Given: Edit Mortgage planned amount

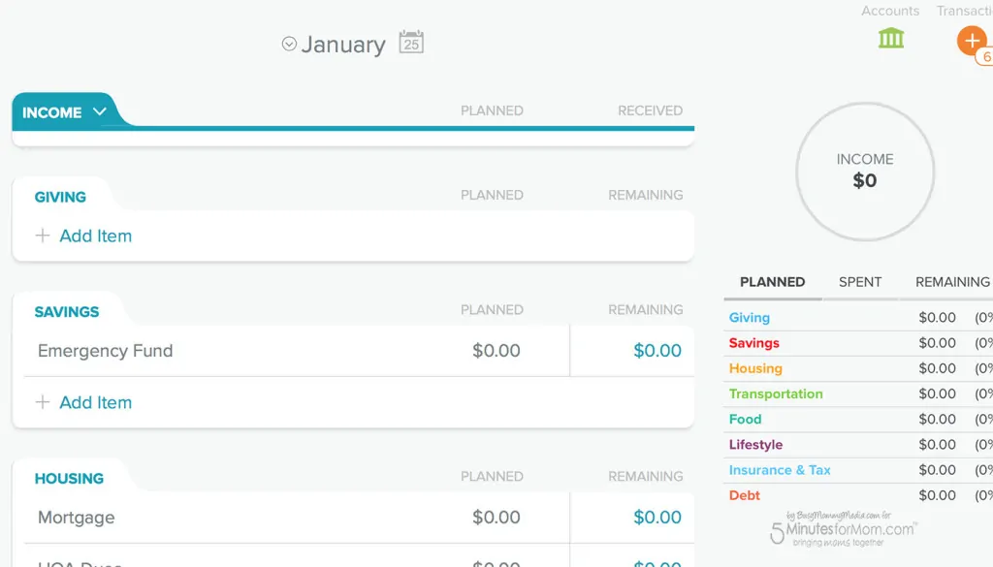Looking at the screenshot, I should click(x=496, y=518).
